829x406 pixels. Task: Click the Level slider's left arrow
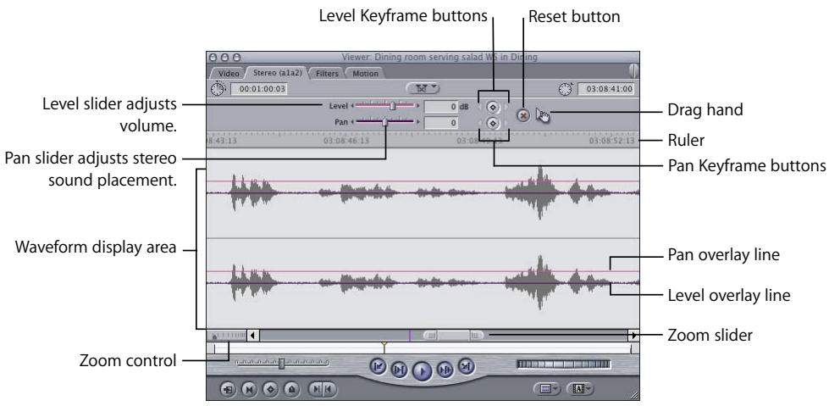[352, 106]
